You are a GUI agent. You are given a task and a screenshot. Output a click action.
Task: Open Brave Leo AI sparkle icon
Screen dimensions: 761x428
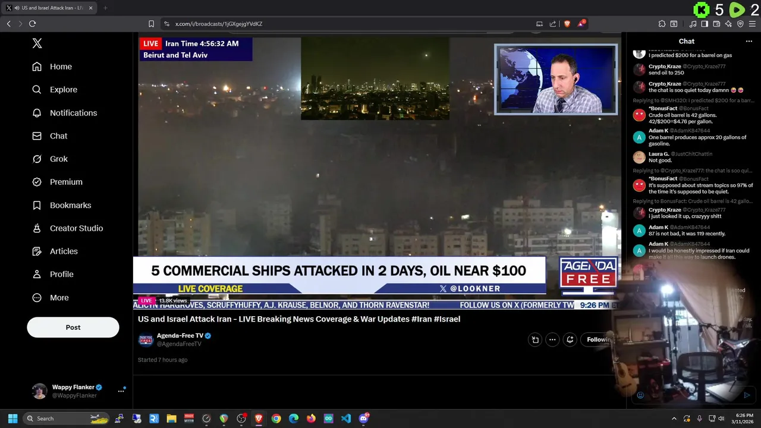click(x=728, y=24)
